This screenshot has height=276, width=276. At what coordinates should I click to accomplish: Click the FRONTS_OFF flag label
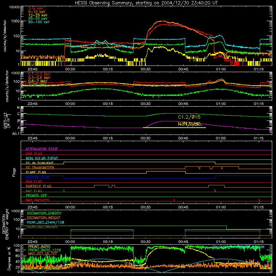(x=37, y=196)
